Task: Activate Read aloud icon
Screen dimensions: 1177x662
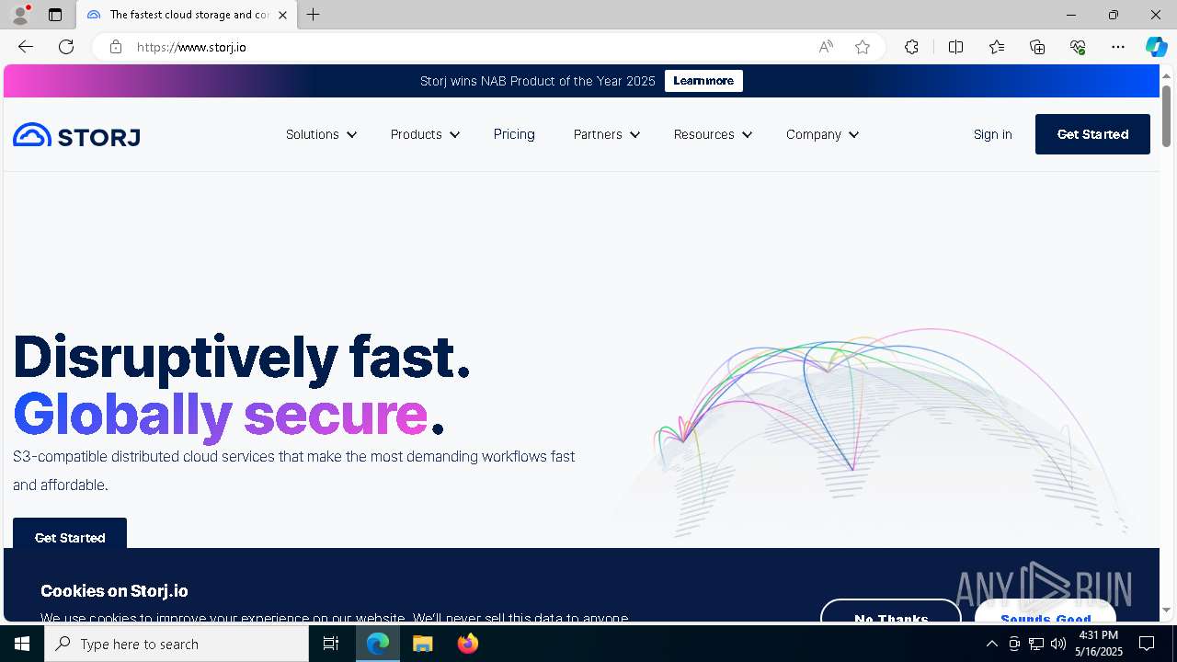Action: pyautogui.click(x=826, y=47)
